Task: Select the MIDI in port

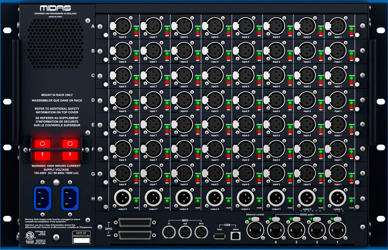Action: tap(169, 232)
